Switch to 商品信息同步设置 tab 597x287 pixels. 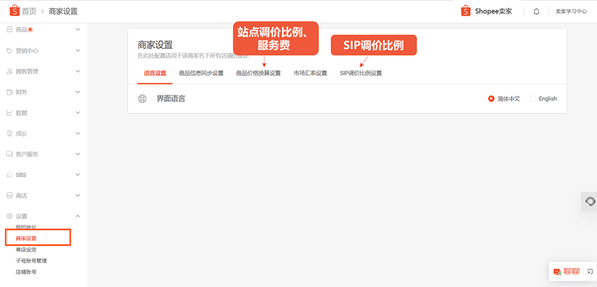201,73
